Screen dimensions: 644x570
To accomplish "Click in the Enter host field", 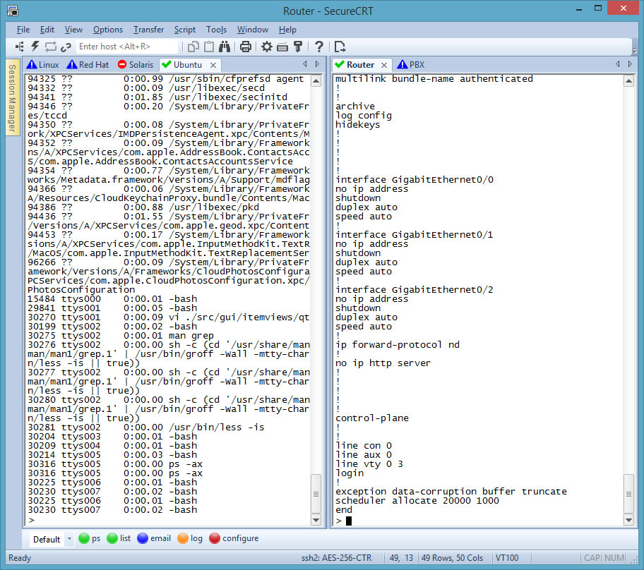I will click(x=127, y=47).
